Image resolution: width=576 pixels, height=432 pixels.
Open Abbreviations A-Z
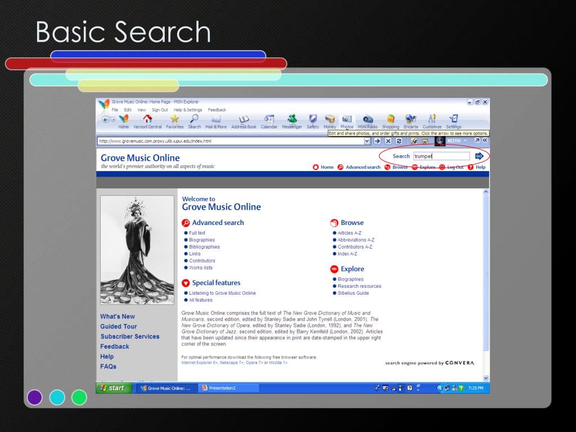coord(356,240)
